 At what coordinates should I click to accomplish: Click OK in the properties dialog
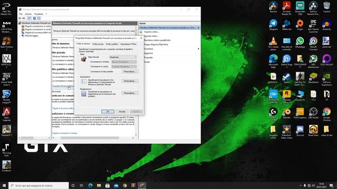[x=107, y=112]
